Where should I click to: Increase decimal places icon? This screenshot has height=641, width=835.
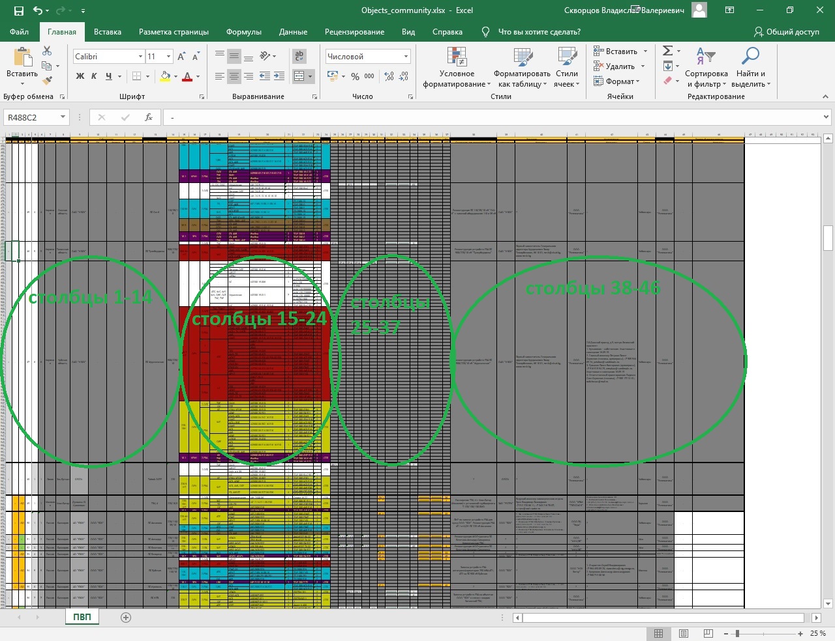389,76
